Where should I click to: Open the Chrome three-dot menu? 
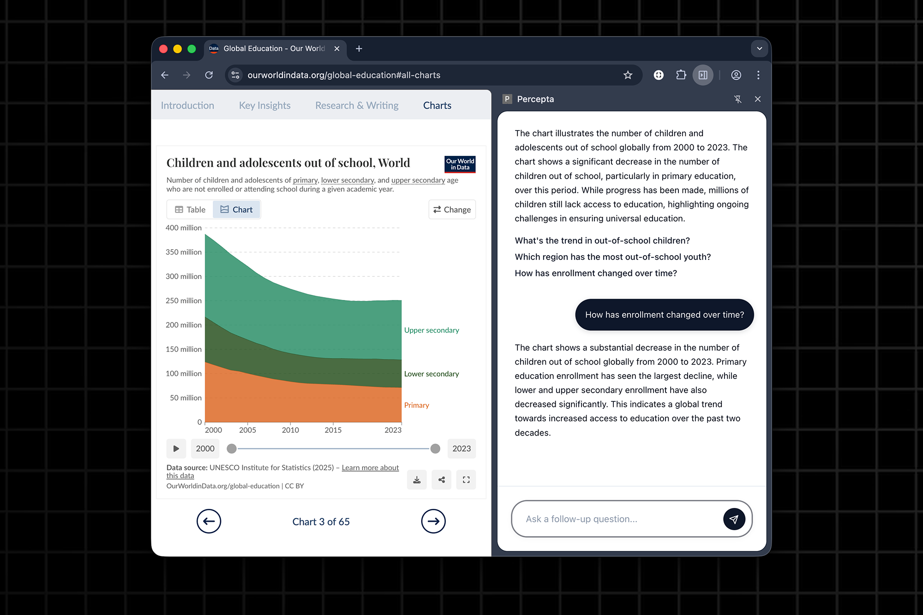[758, 75]
